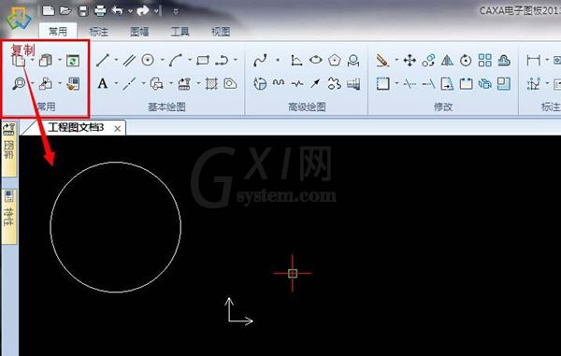
Task: Select the Point drawing tool
Action: pyautogui.click(x=278, y=60)
